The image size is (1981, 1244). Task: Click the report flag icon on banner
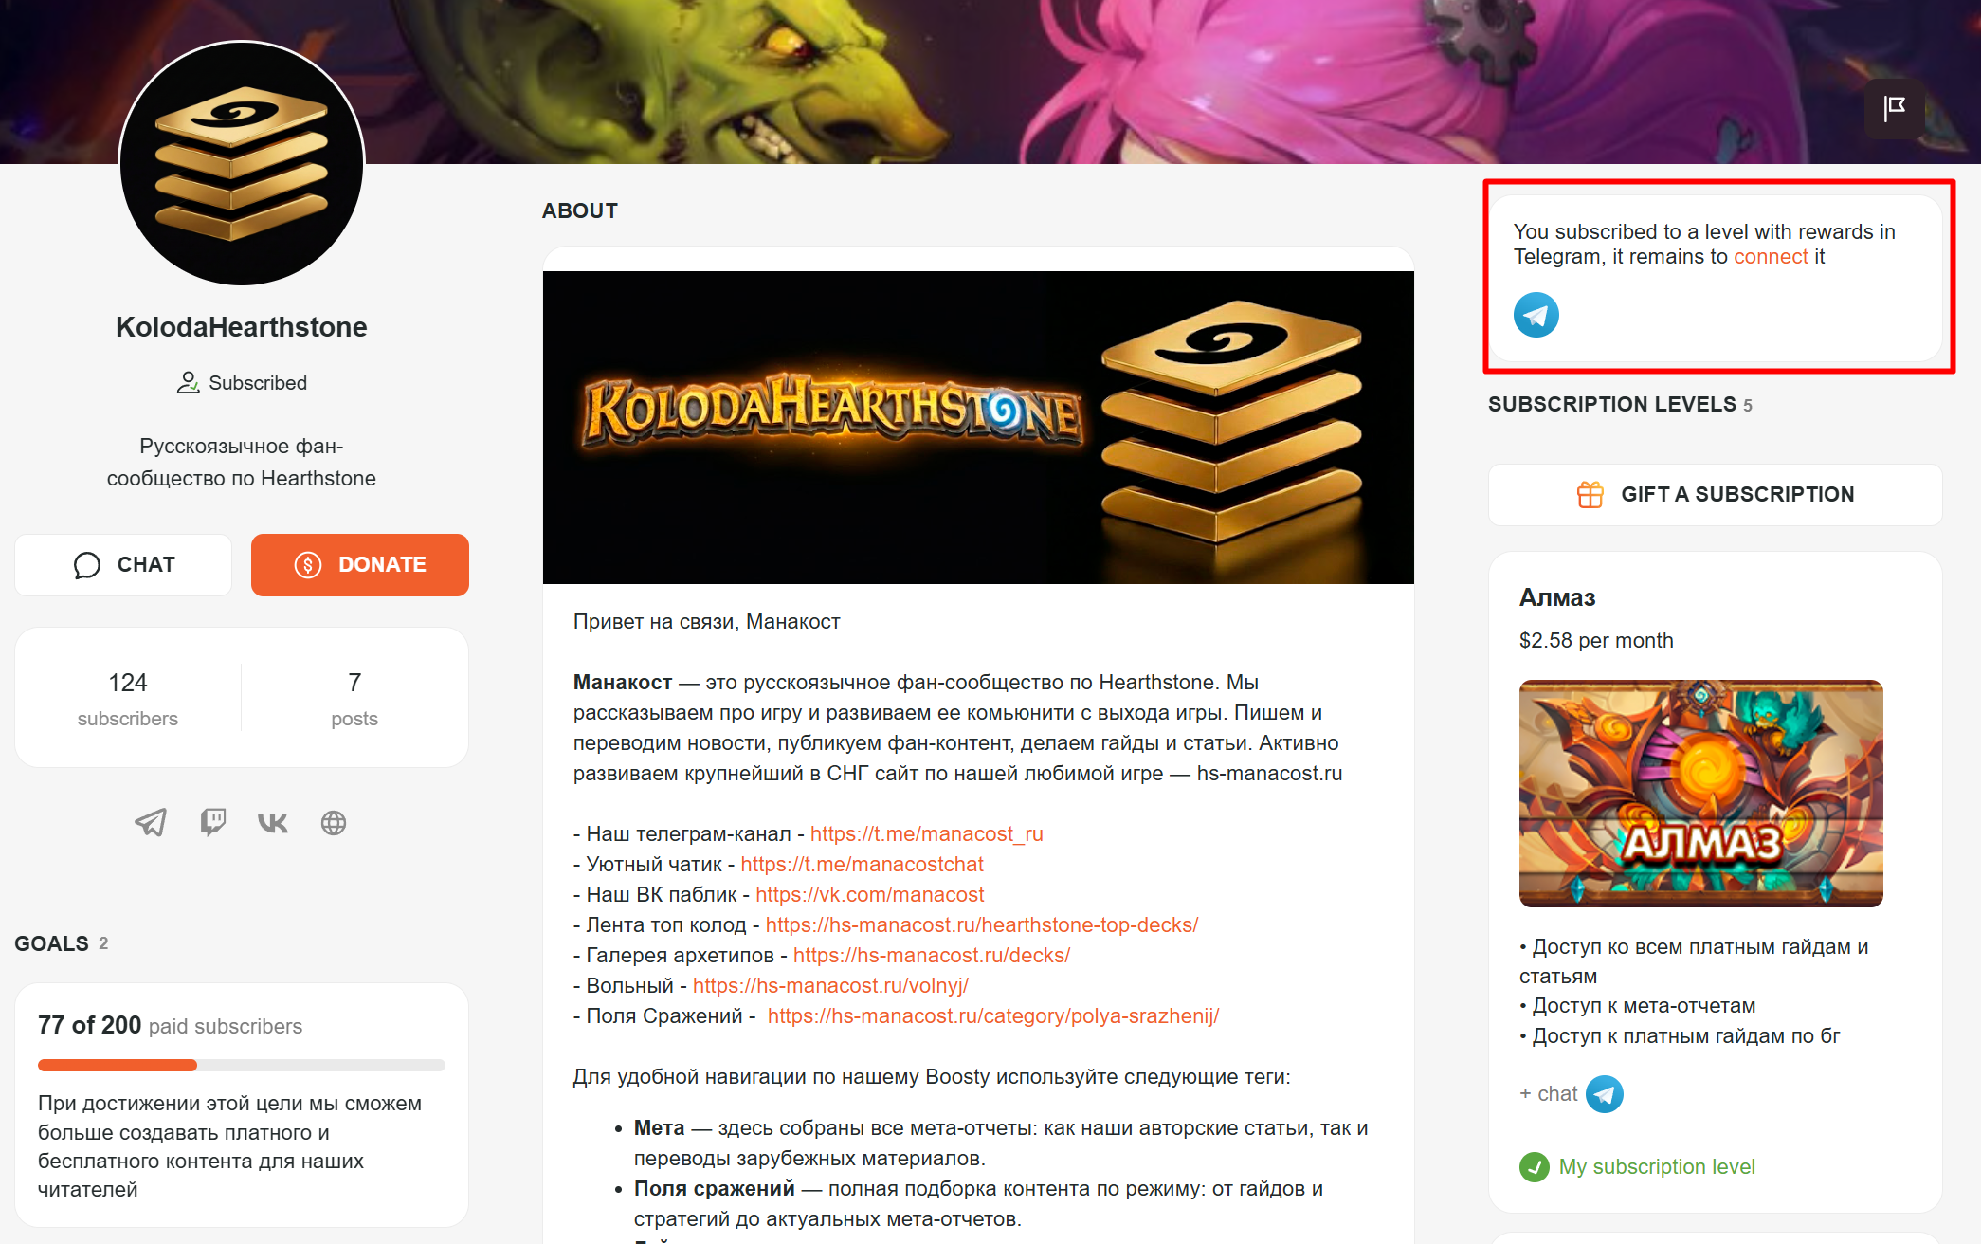1895,109
